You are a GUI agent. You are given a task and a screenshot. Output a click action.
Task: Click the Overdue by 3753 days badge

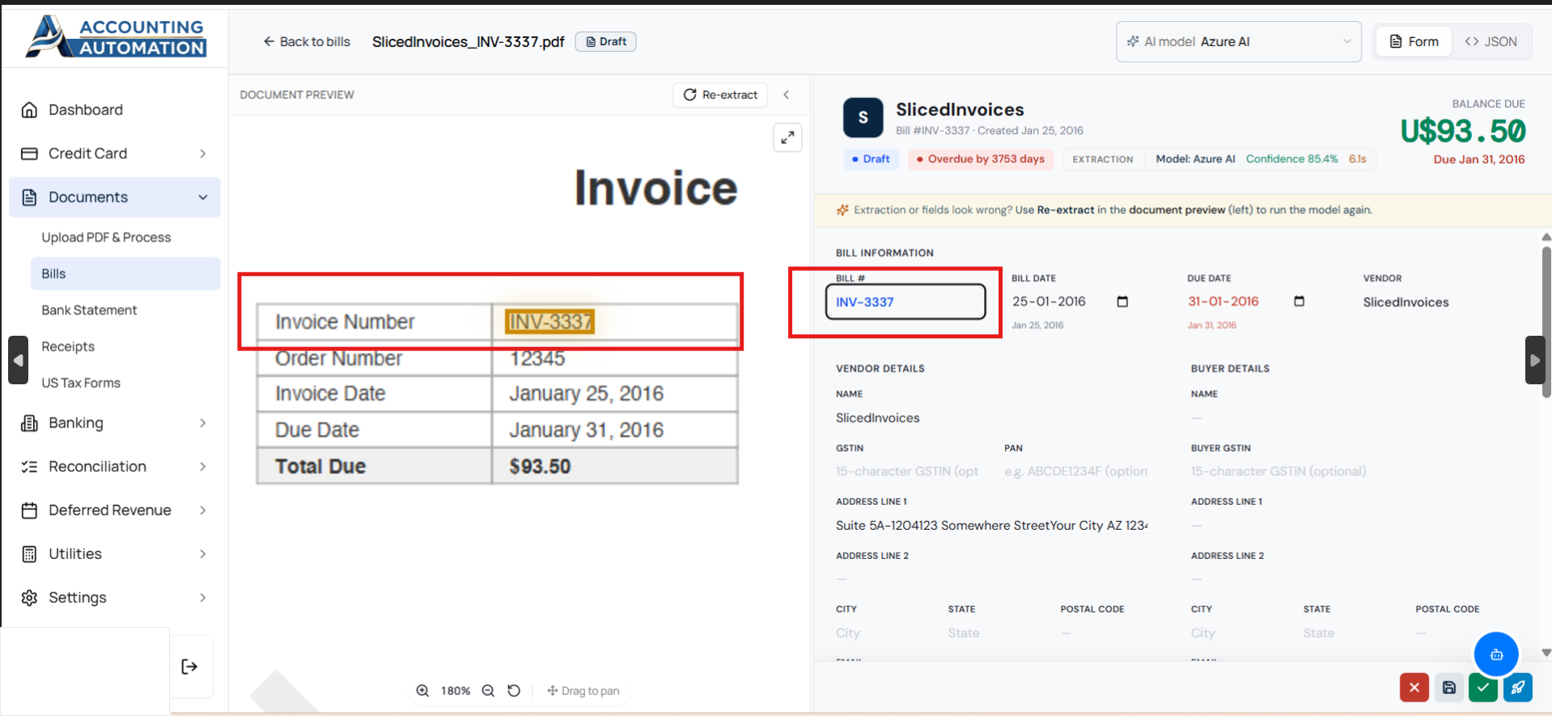980,159
